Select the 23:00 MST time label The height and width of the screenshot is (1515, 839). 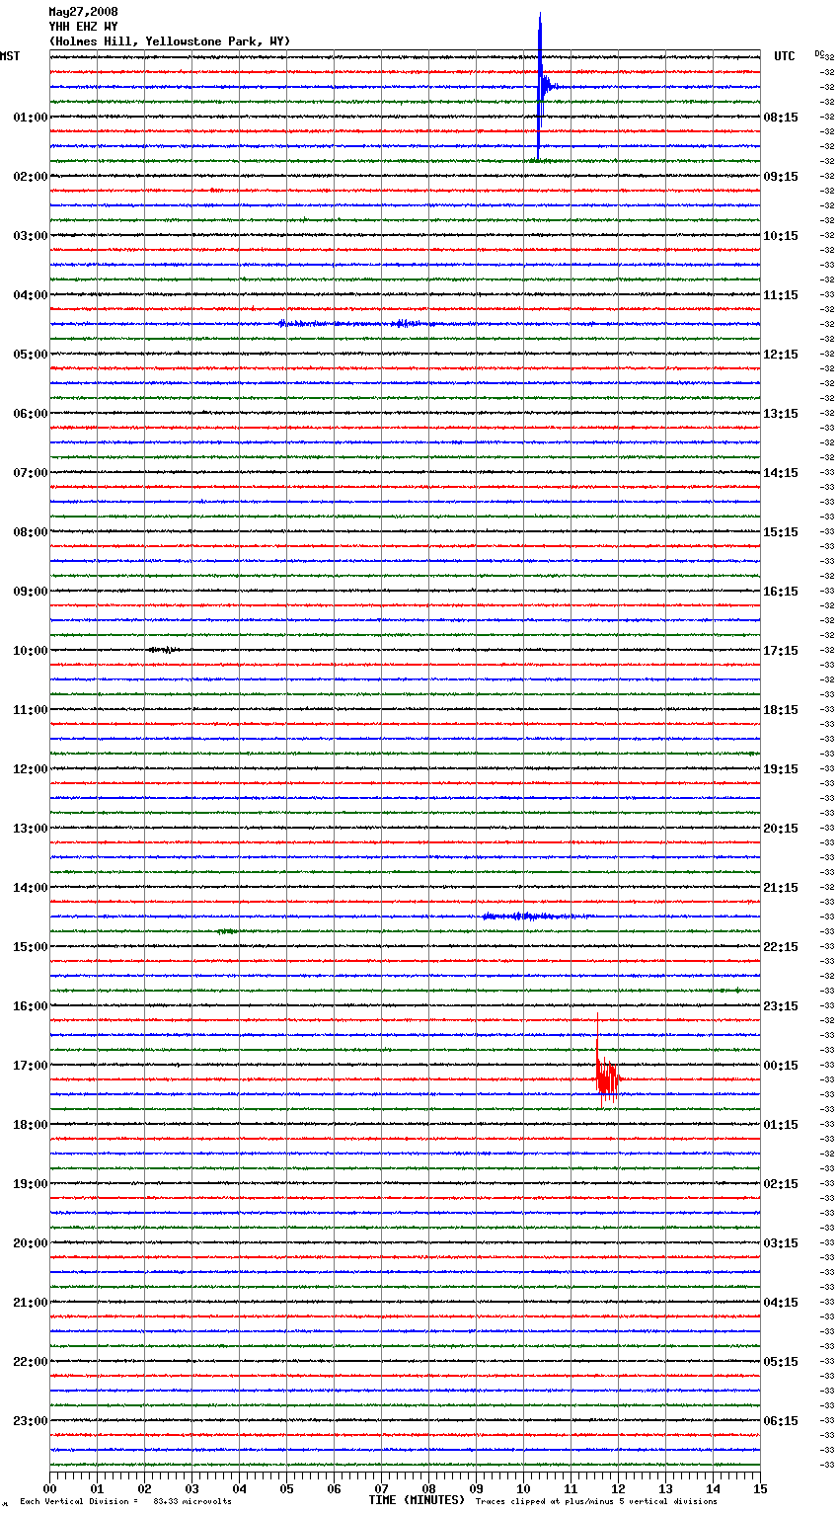pyautogui.click(x=31, y=1421)
